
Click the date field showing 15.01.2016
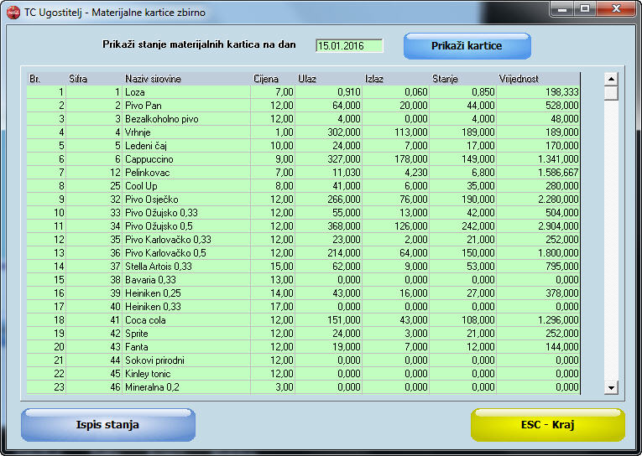click(349, 45)
